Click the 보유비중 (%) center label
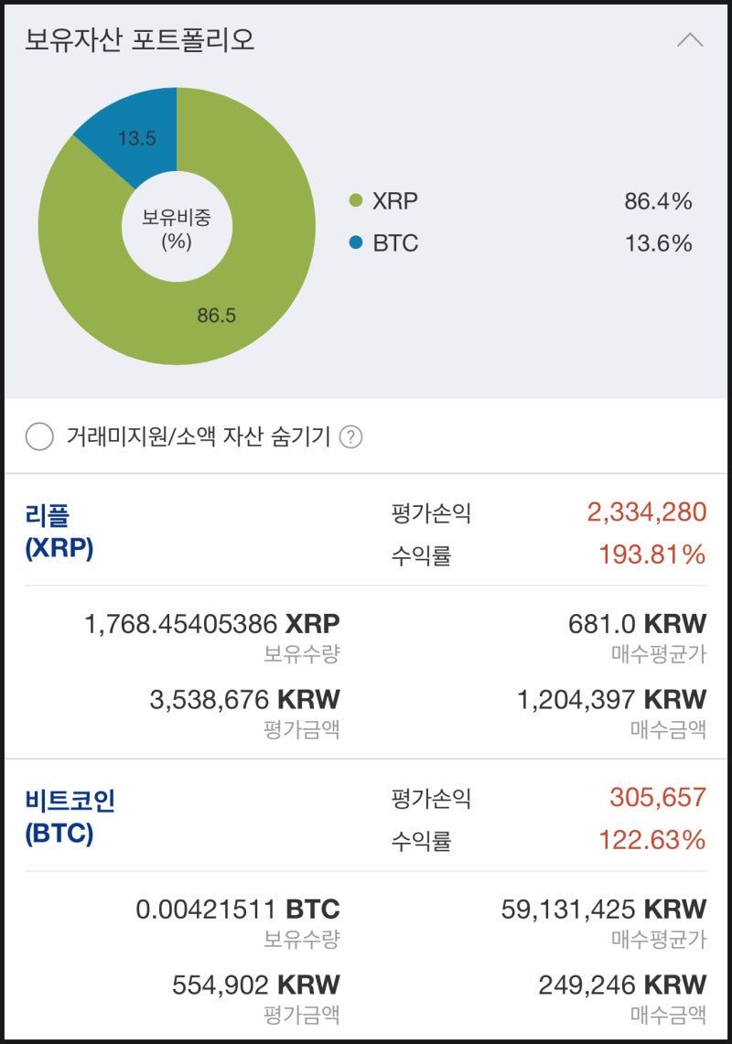 pyautogui.click(x=176, y=229)
